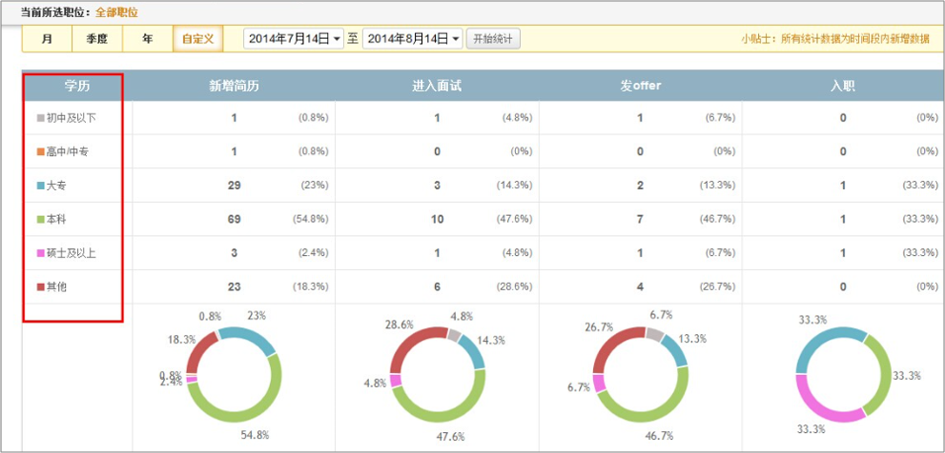Select the 自定义 custom range tab
The width and height of the screenshot is (945, 453).
[x=197, y=39]
